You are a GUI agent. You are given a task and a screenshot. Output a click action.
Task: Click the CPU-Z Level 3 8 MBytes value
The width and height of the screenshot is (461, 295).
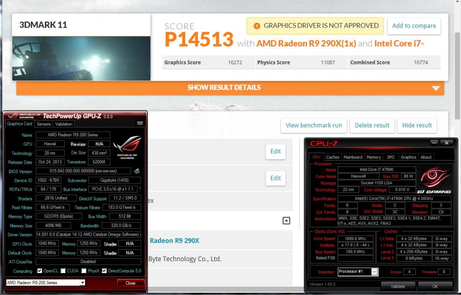point(413,259)
